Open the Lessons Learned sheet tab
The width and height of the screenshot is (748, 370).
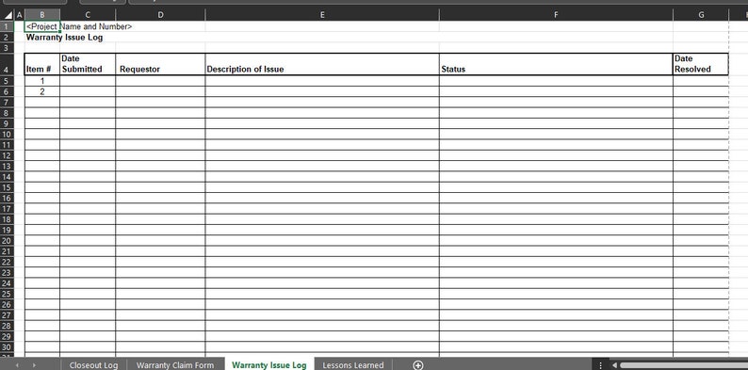(353, 365)
